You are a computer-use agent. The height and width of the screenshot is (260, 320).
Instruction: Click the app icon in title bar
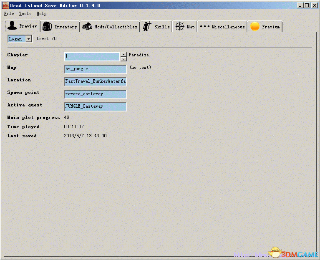5,5
